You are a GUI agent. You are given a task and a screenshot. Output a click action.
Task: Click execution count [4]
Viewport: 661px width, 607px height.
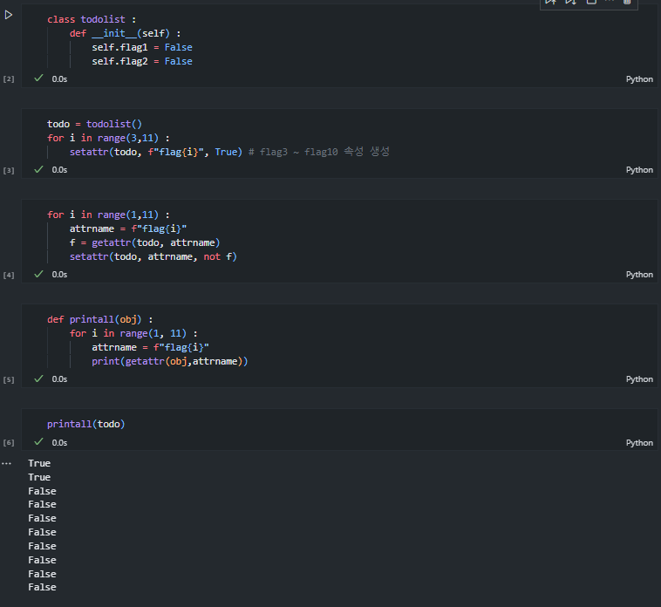[x=9, y=275]
